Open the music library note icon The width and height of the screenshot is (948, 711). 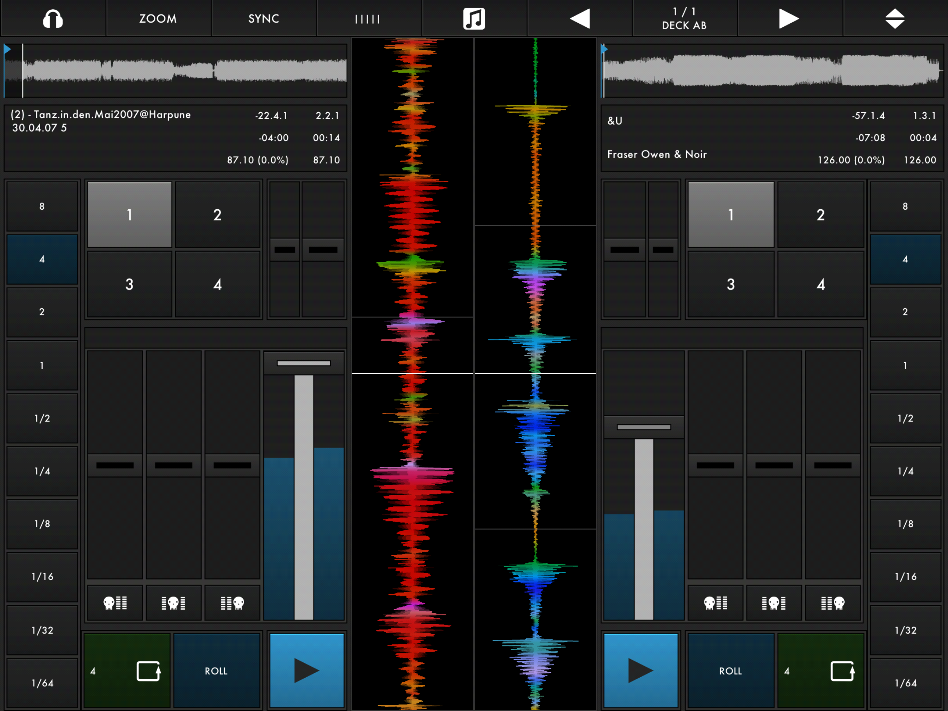point(474,18)
